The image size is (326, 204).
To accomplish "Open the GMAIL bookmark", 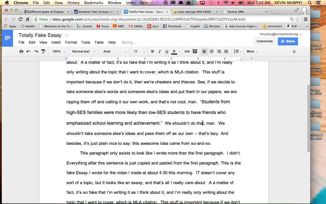I will [x=136, y=26].
